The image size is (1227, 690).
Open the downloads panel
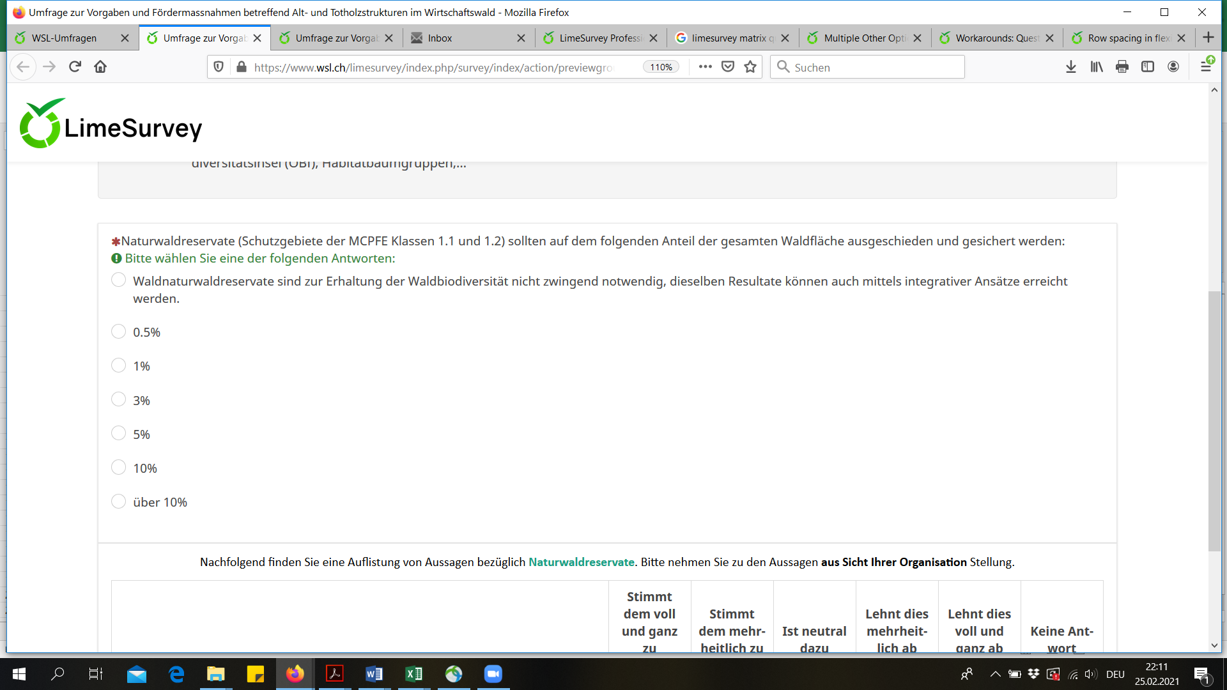pyautogui.click(x=1071, y=67)
